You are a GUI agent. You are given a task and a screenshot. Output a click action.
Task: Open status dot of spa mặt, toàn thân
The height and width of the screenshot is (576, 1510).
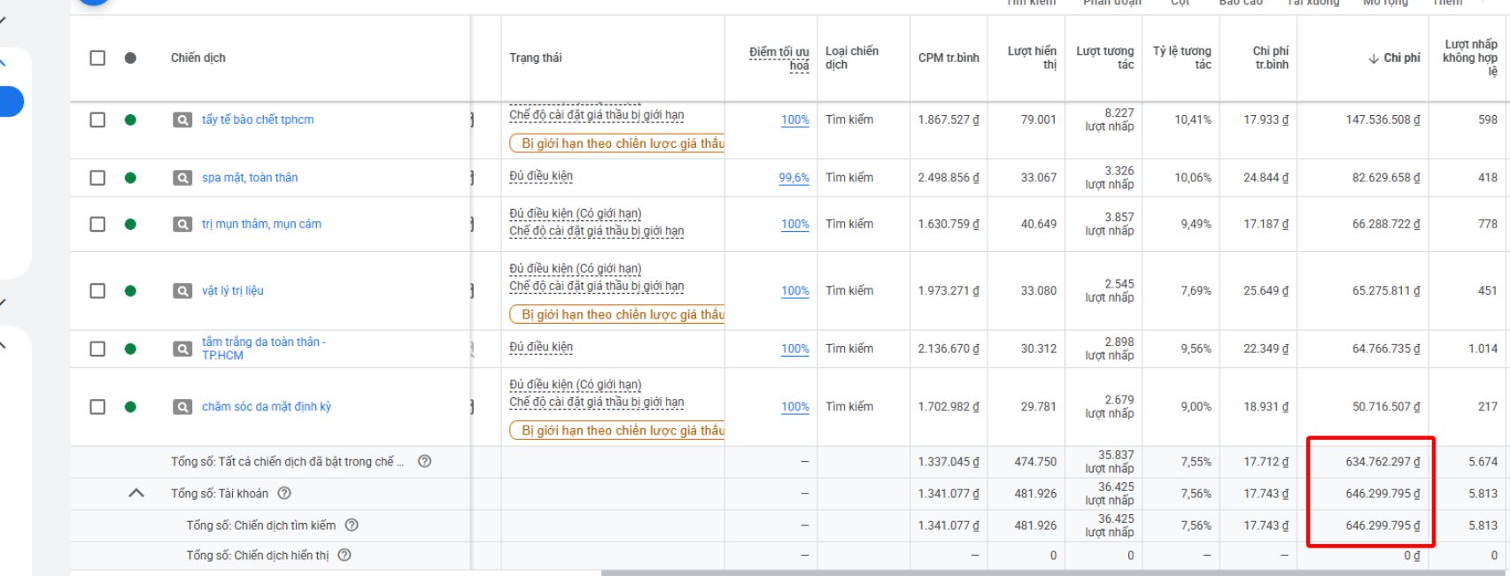[x=130, y=178]
